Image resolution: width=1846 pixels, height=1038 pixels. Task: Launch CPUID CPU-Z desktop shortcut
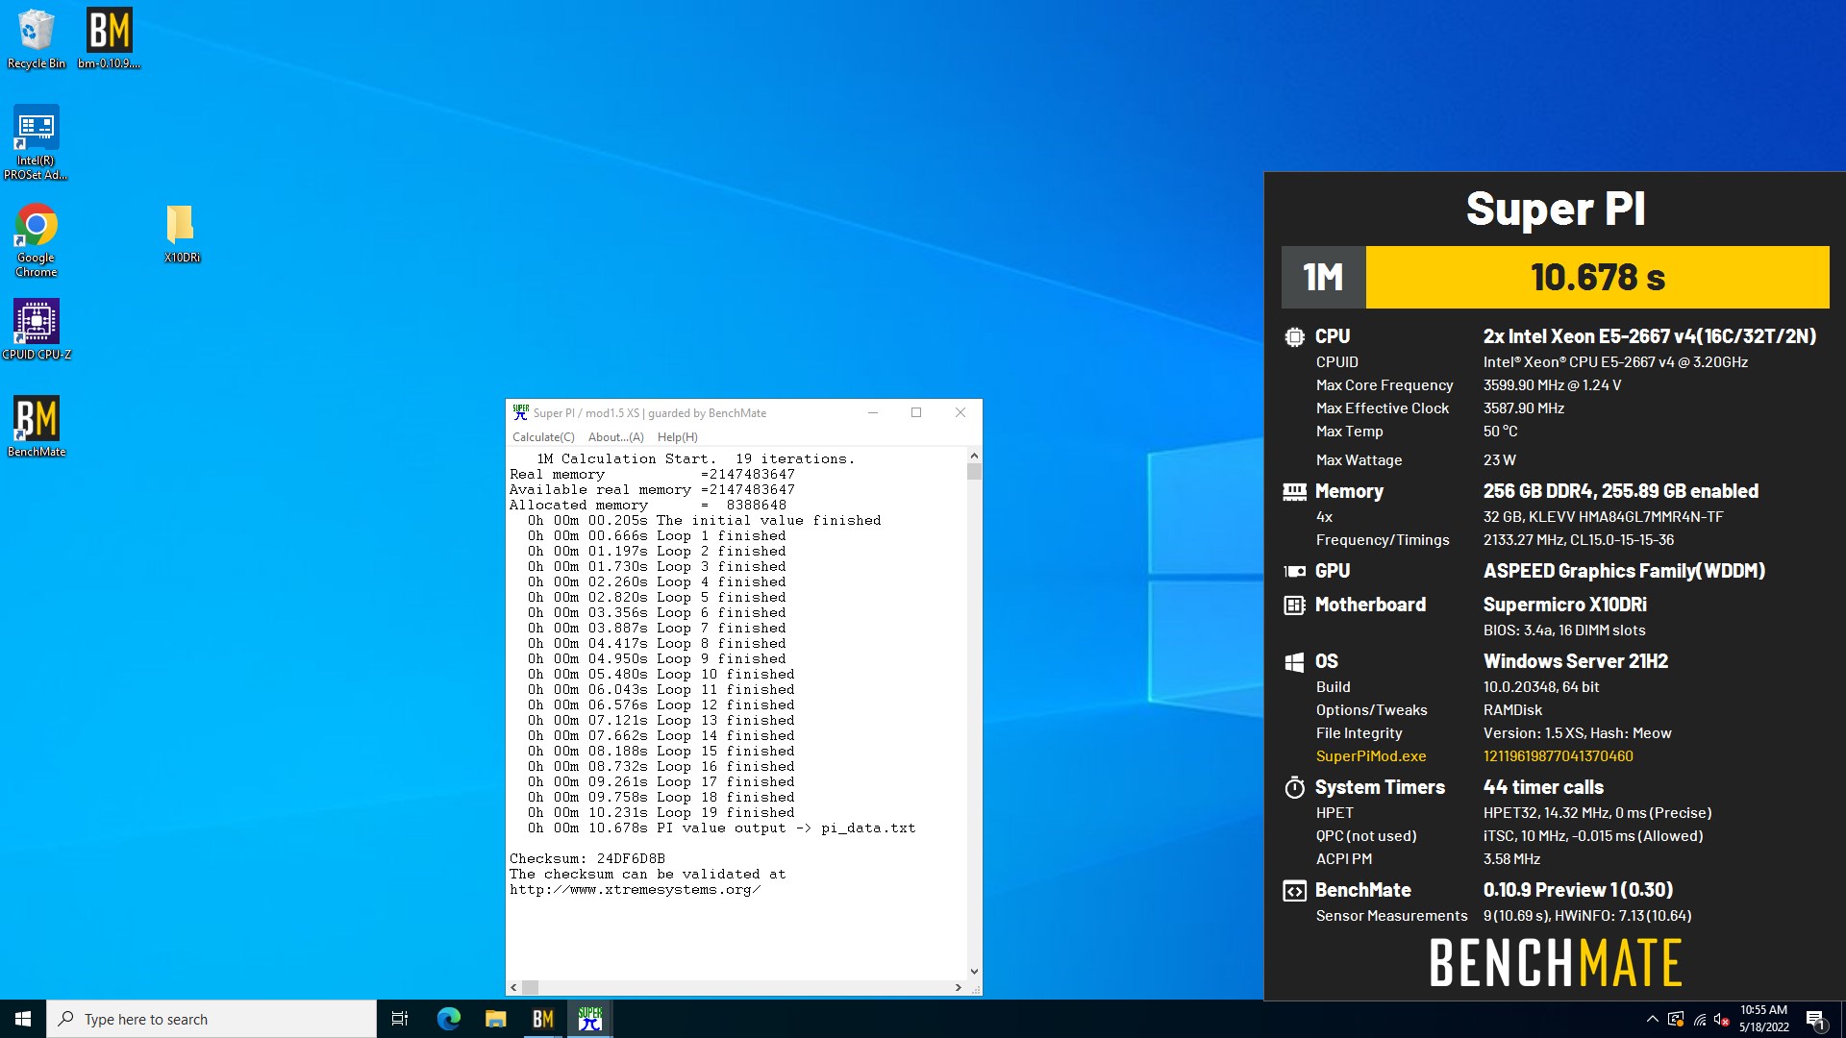pos(36,330)
